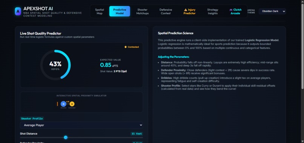Click the '15 feet' shot distance value

coord(137,134)
